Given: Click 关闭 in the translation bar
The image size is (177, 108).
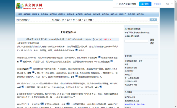Looking at the screenshot, I should click(168, 4).
